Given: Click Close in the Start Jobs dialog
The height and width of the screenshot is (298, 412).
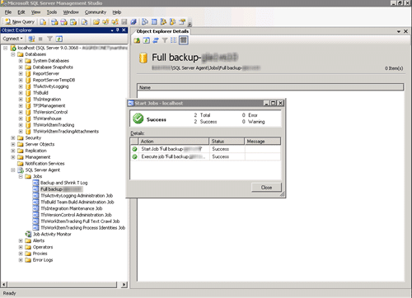Looking at the screenshot, I should [x=266, y=188].
